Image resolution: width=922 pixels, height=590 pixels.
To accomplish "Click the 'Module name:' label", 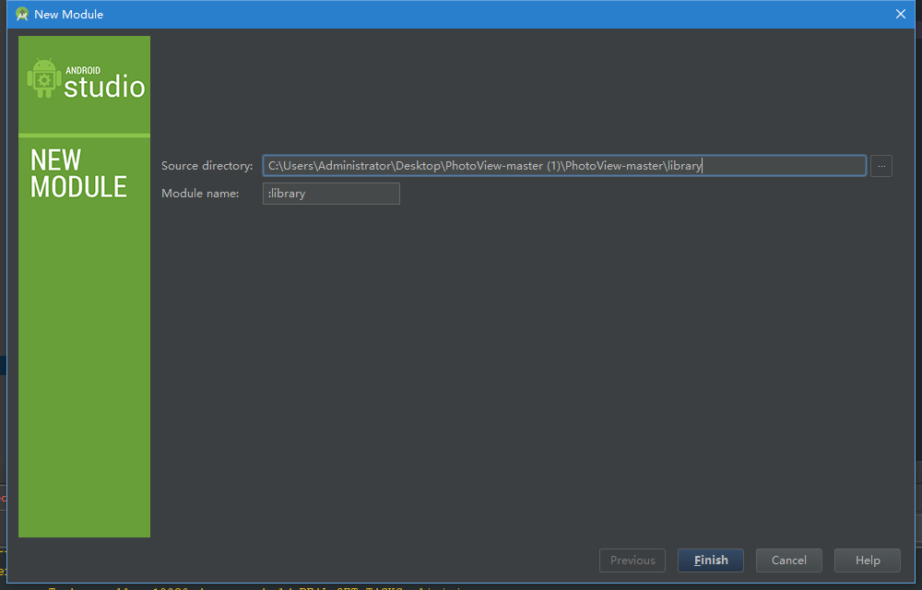I will [x=200, y=194].
